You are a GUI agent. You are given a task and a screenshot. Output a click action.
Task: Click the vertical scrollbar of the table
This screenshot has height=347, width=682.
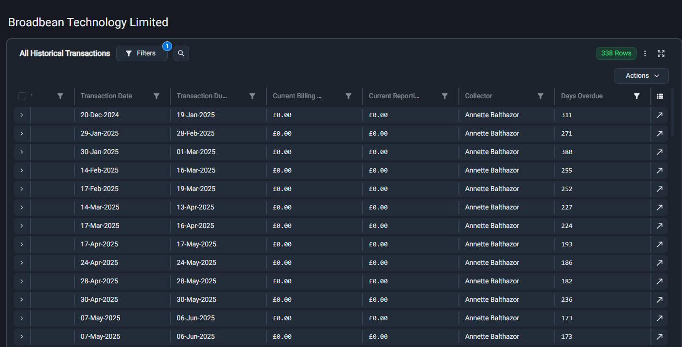click(673, 113)
